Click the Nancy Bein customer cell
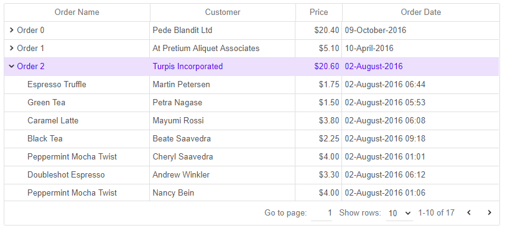 coord(223,193)
